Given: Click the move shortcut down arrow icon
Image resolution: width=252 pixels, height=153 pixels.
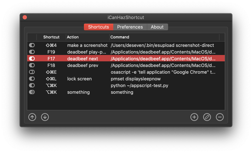Looking at the screenshot, I should tap(45, 117).
